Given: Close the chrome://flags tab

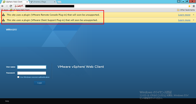Looking at the screenshot, I should [55, 2].
